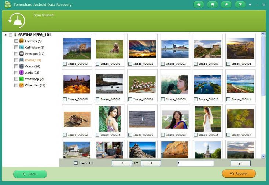Open the help question mark icon

(x=240, y=5)
